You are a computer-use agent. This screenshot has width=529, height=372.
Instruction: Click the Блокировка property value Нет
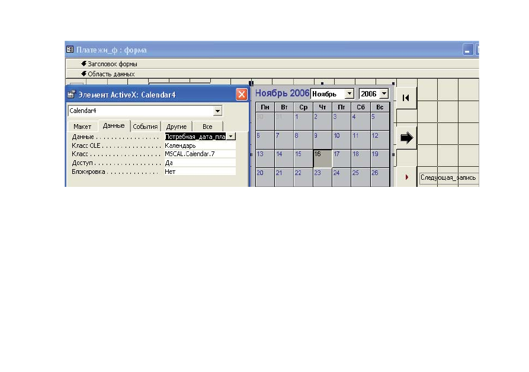point(200,172)
